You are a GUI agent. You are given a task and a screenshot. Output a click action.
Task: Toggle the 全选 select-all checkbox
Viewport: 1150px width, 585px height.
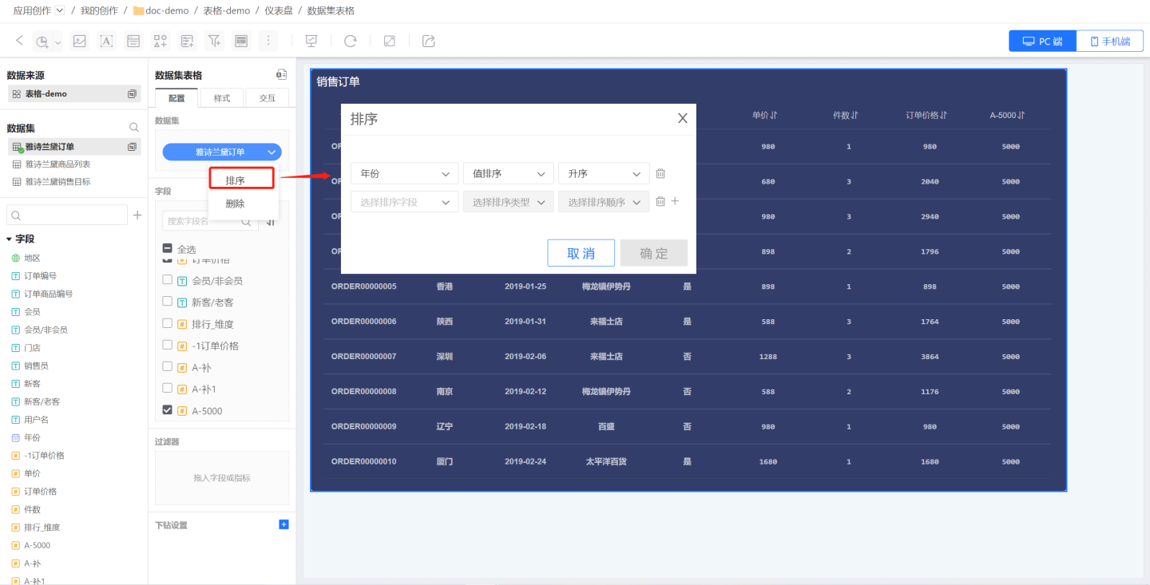click(168, 248)
